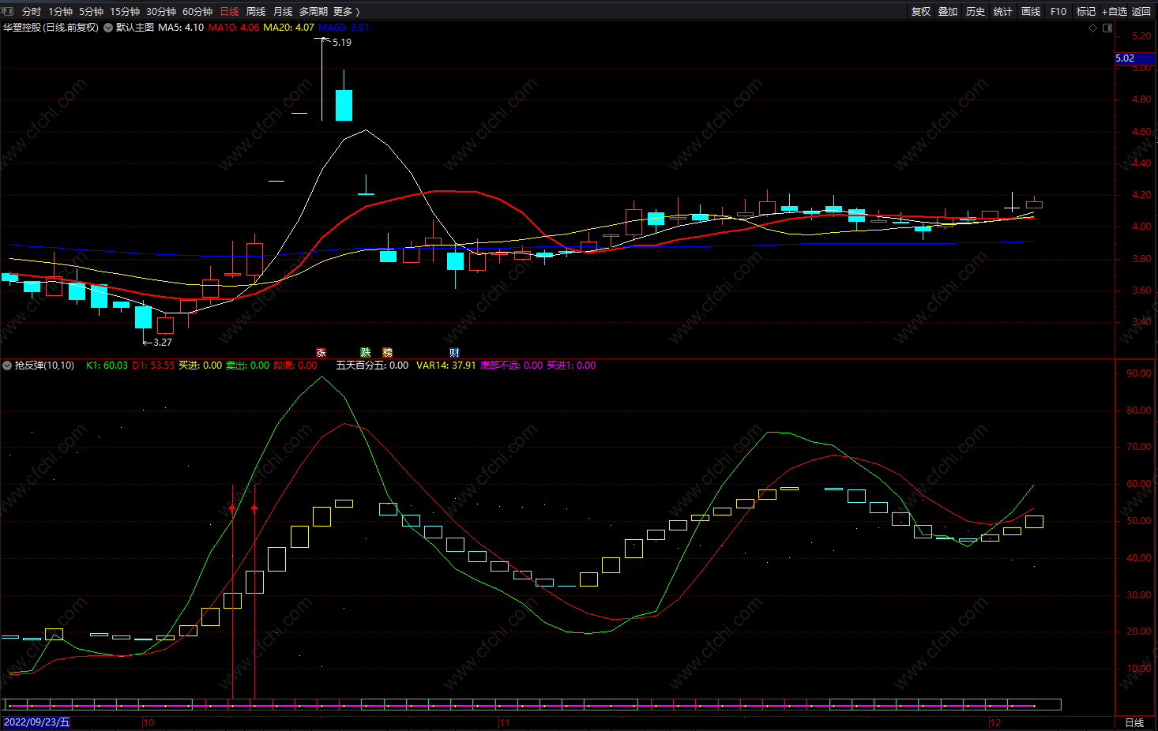
Task: Open the 画线 drawing tools
Action: coord(1031,11)
